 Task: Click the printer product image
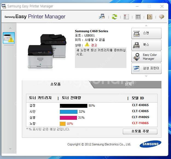[x=47, y=51]
